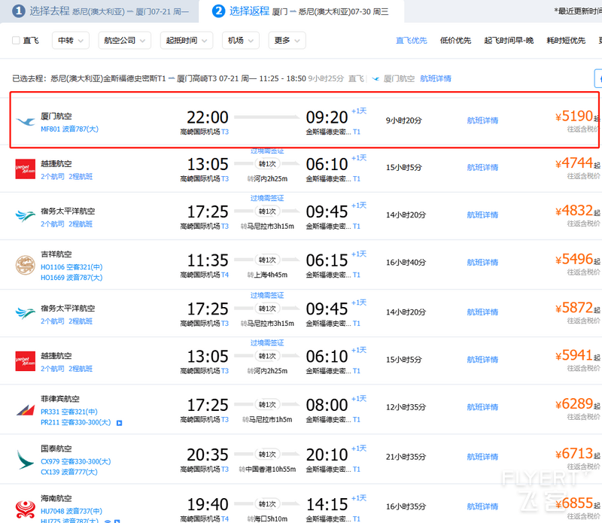Open 航班详情 for Juneyao 11:35 flight
This screenshot has width=602, height=523.
(482, 263)
